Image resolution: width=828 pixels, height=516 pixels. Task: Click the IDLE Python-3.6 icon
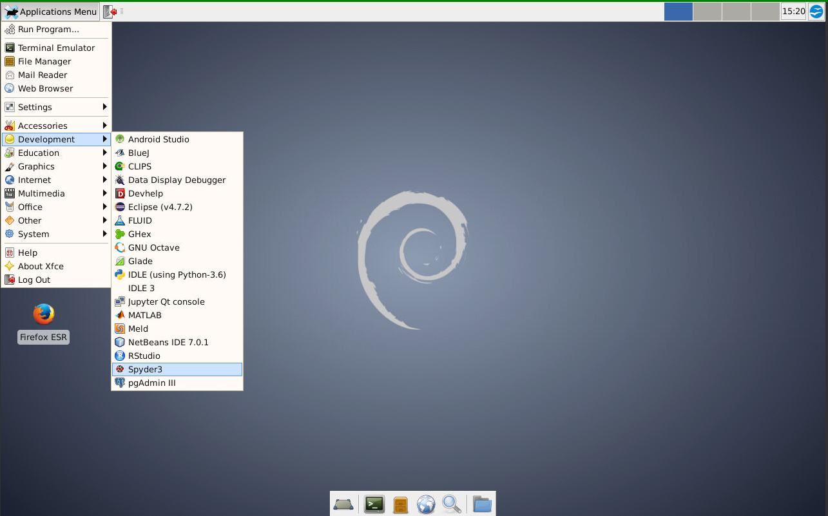[120, 274]
